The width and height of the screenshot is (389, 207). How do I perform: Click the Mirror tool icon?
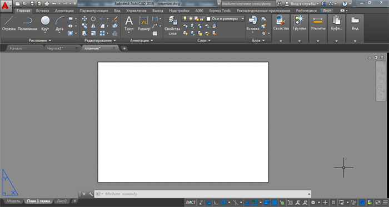click(93, 26)
